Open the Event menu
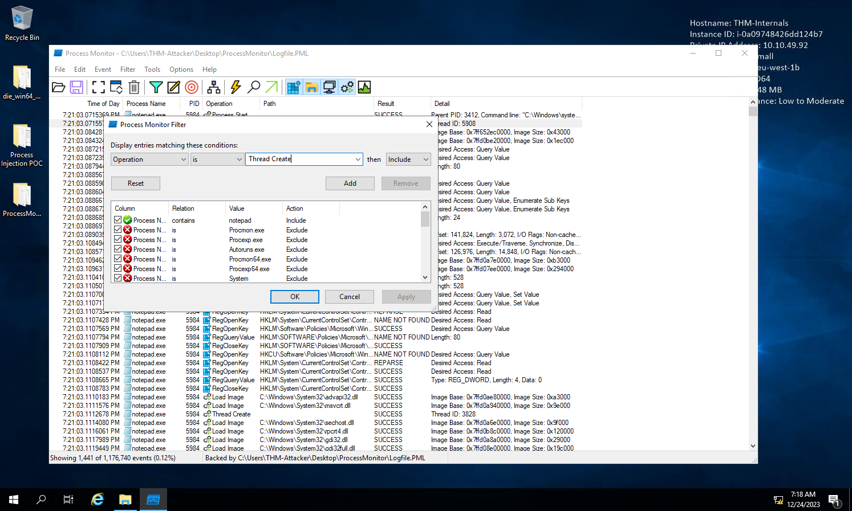Image resolution: width=852 pixels, height=511 pixels. point(103,70)
